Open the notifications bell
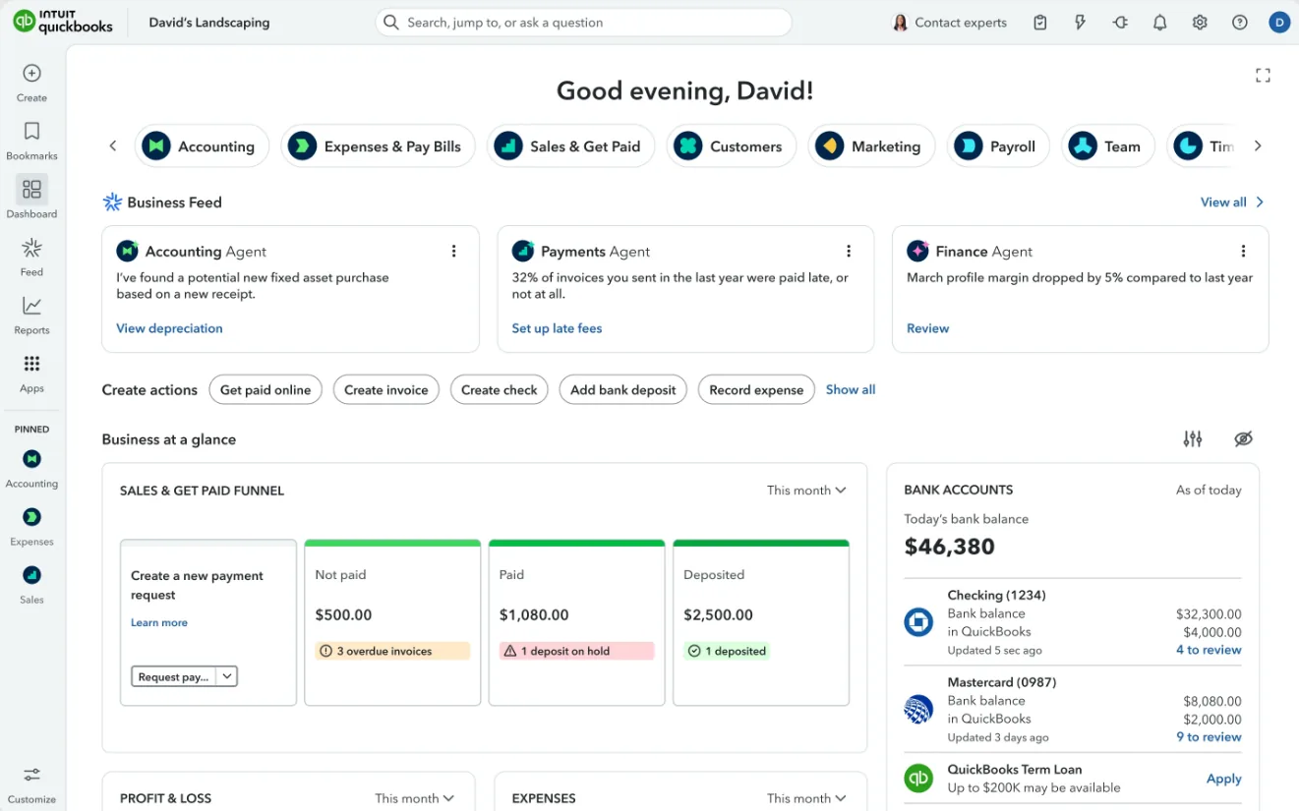 click(1160, 23)
